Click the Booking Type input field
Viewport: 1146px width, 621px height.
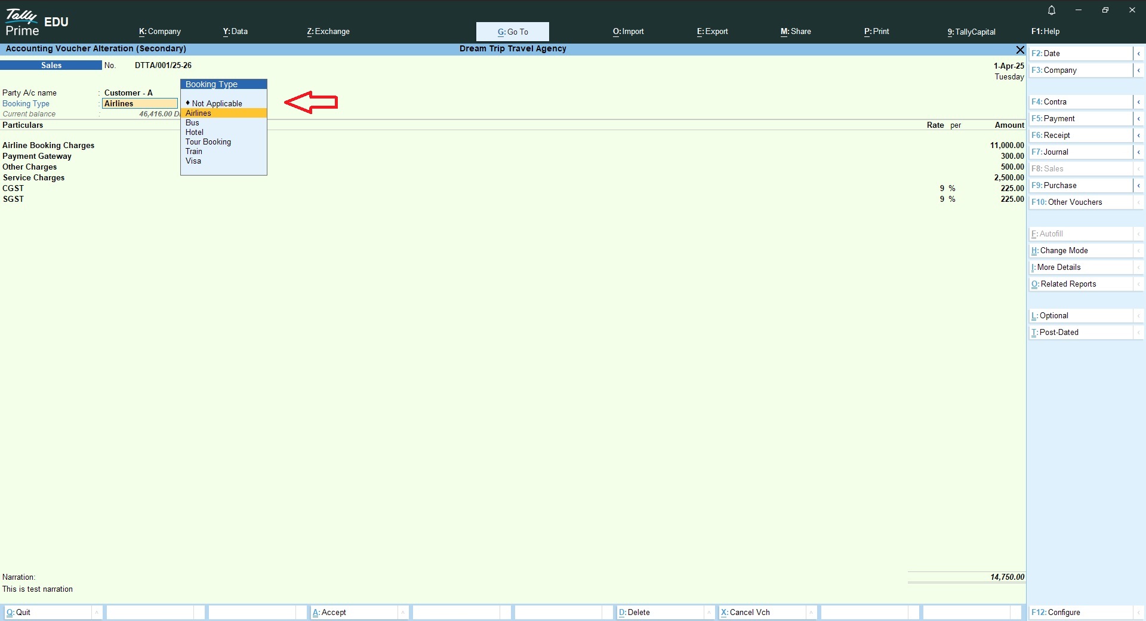click(x=140, y=104)
